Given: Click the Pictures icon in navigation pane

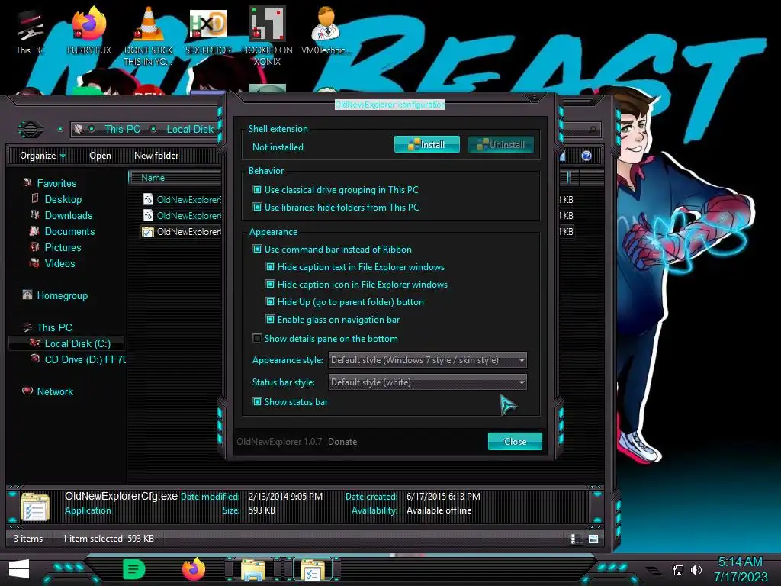Looking at the screenshot, I should [35, 246].
